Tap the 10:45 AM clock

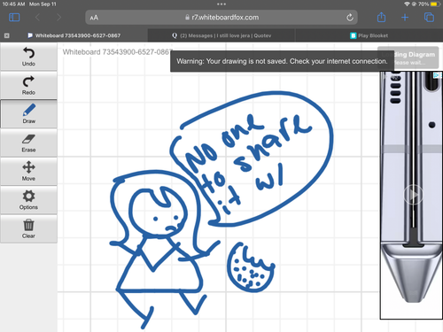pyautogui.click(x=13, y=4)
